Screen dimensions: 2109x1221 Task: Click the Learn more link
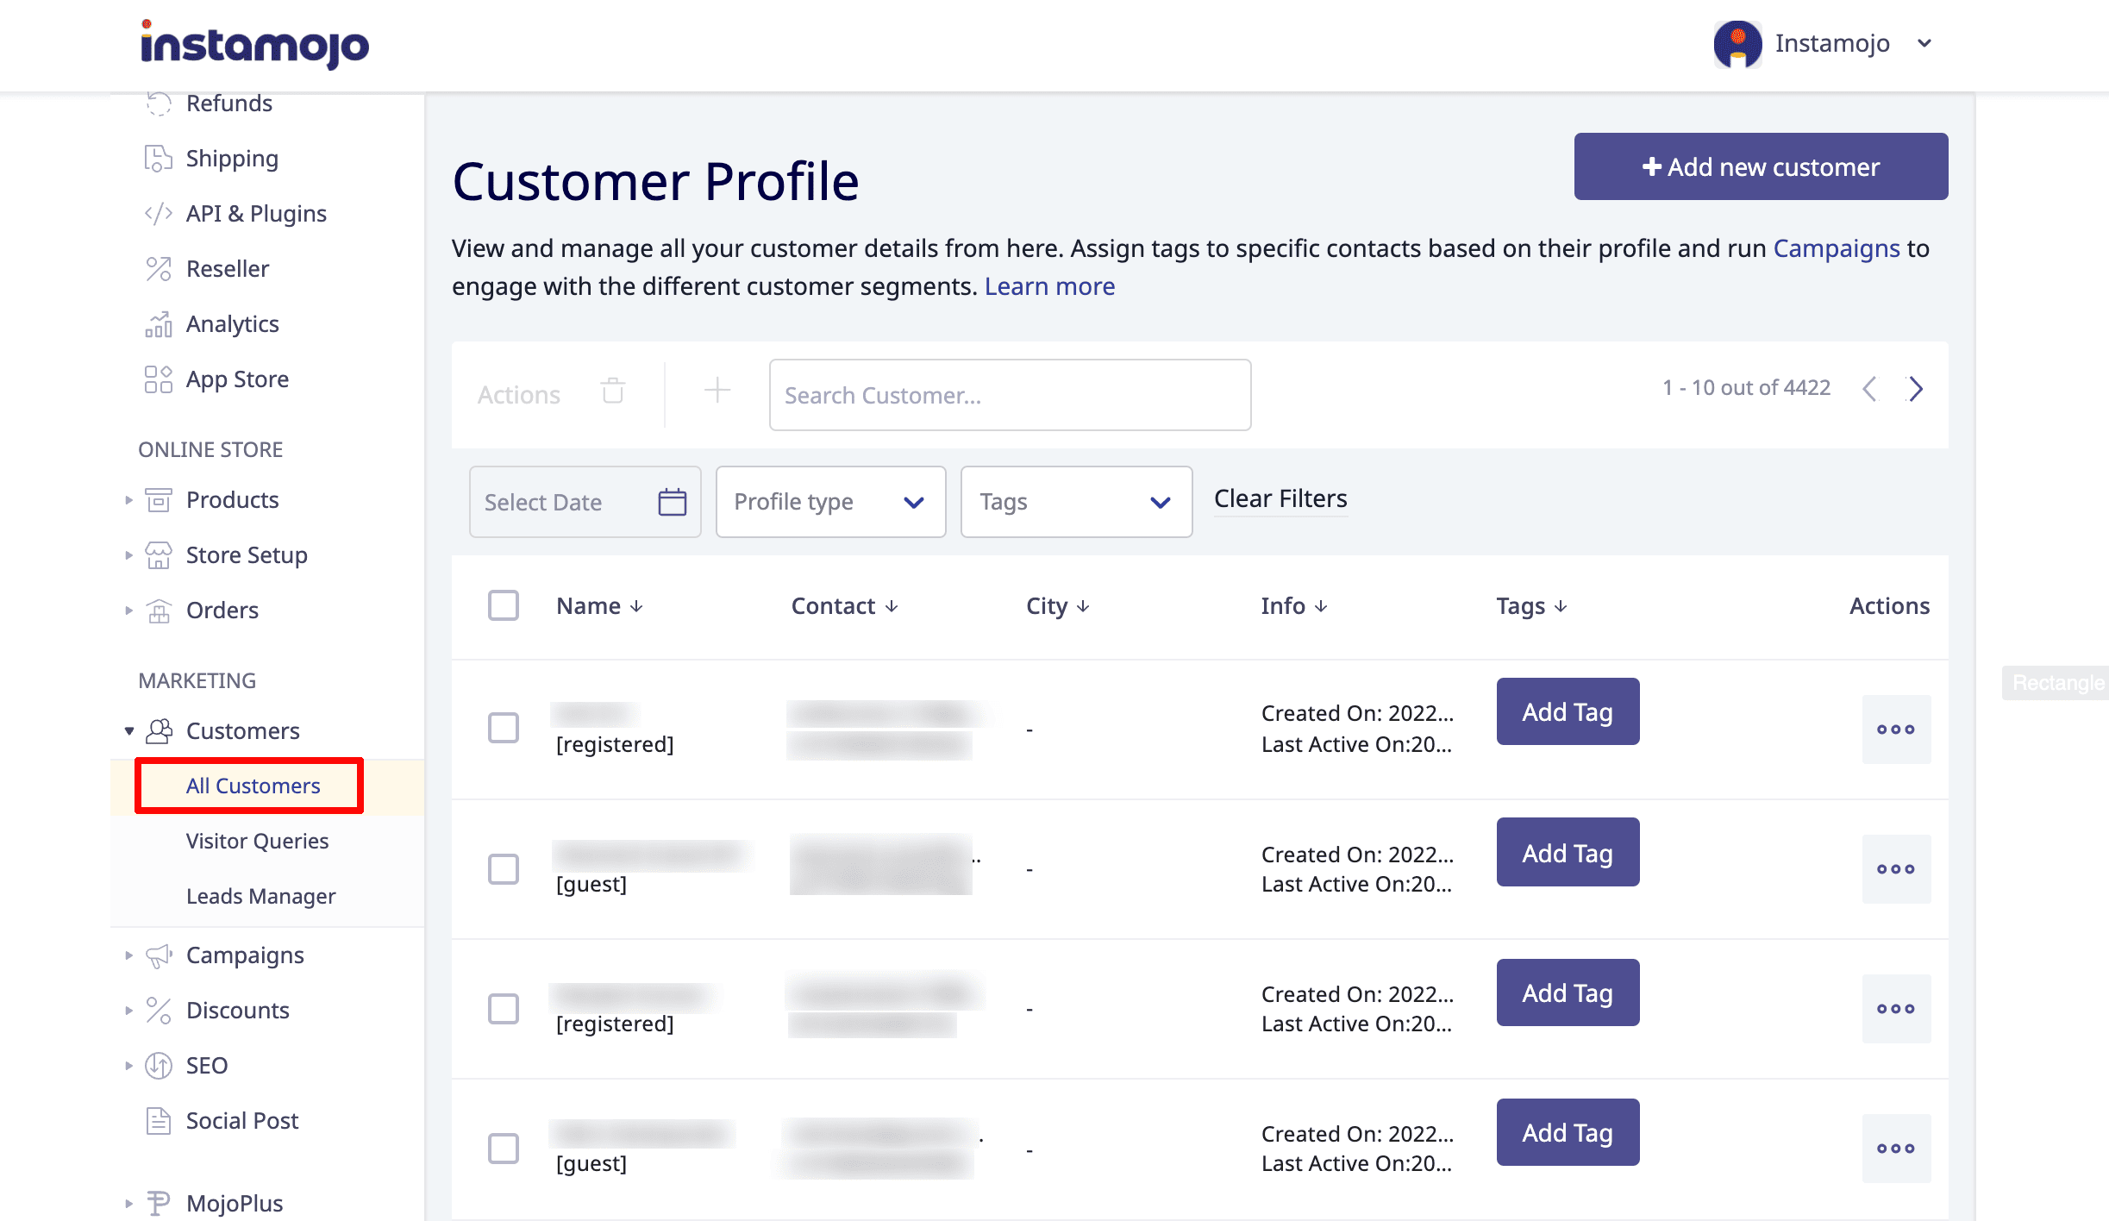[1049, 286]
